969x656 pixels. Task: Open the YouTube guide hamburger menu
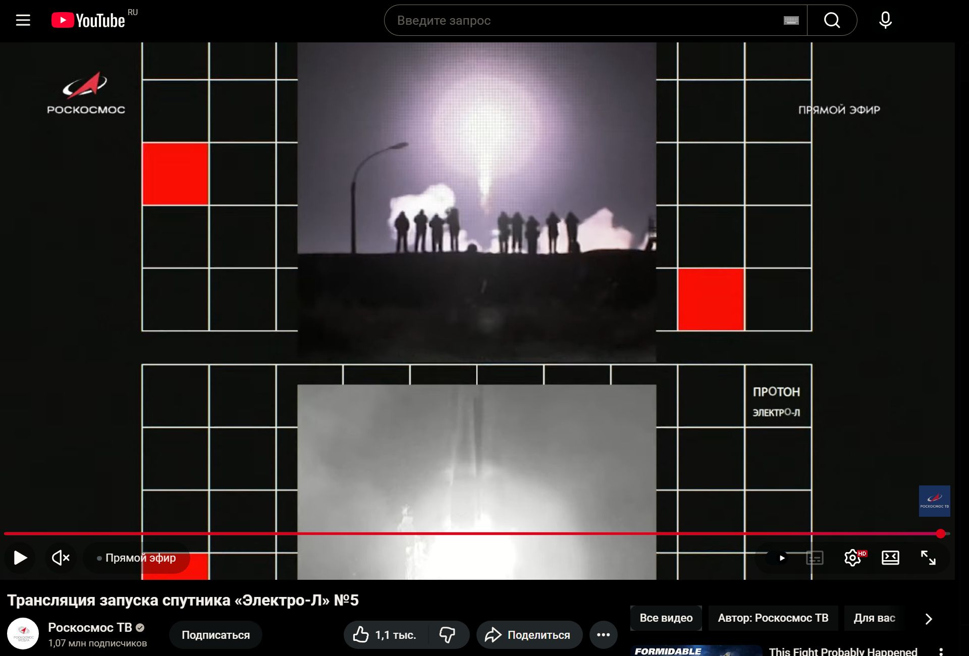(23, 20)
